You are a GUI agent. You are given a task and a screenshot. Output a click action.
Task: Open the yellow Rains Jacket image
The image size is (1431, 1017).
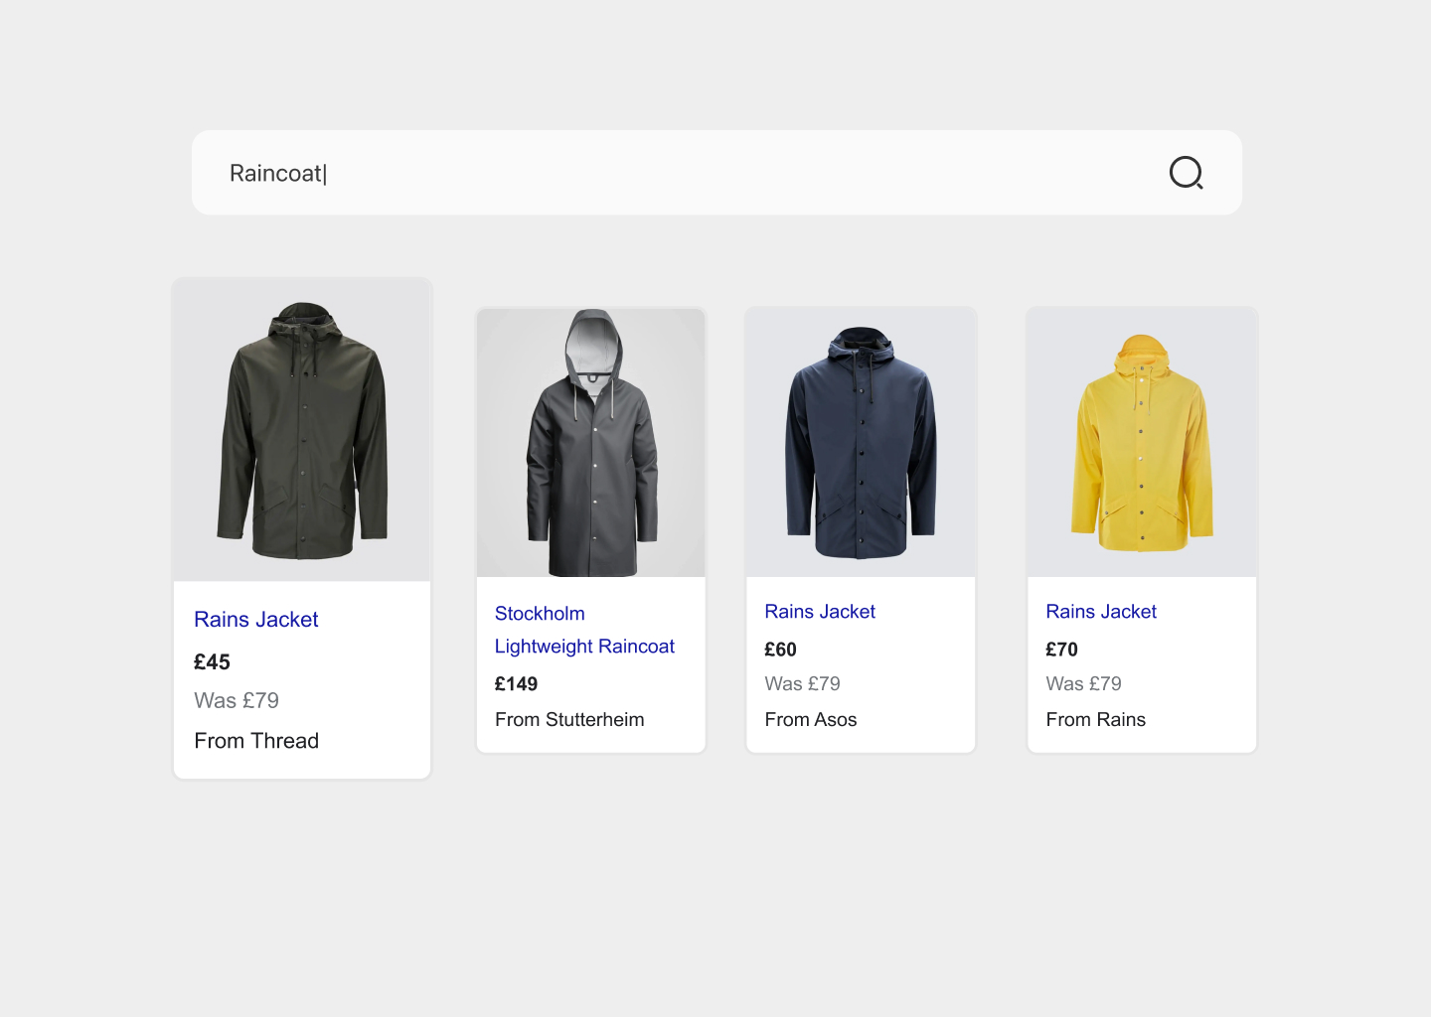point(1142,443)
